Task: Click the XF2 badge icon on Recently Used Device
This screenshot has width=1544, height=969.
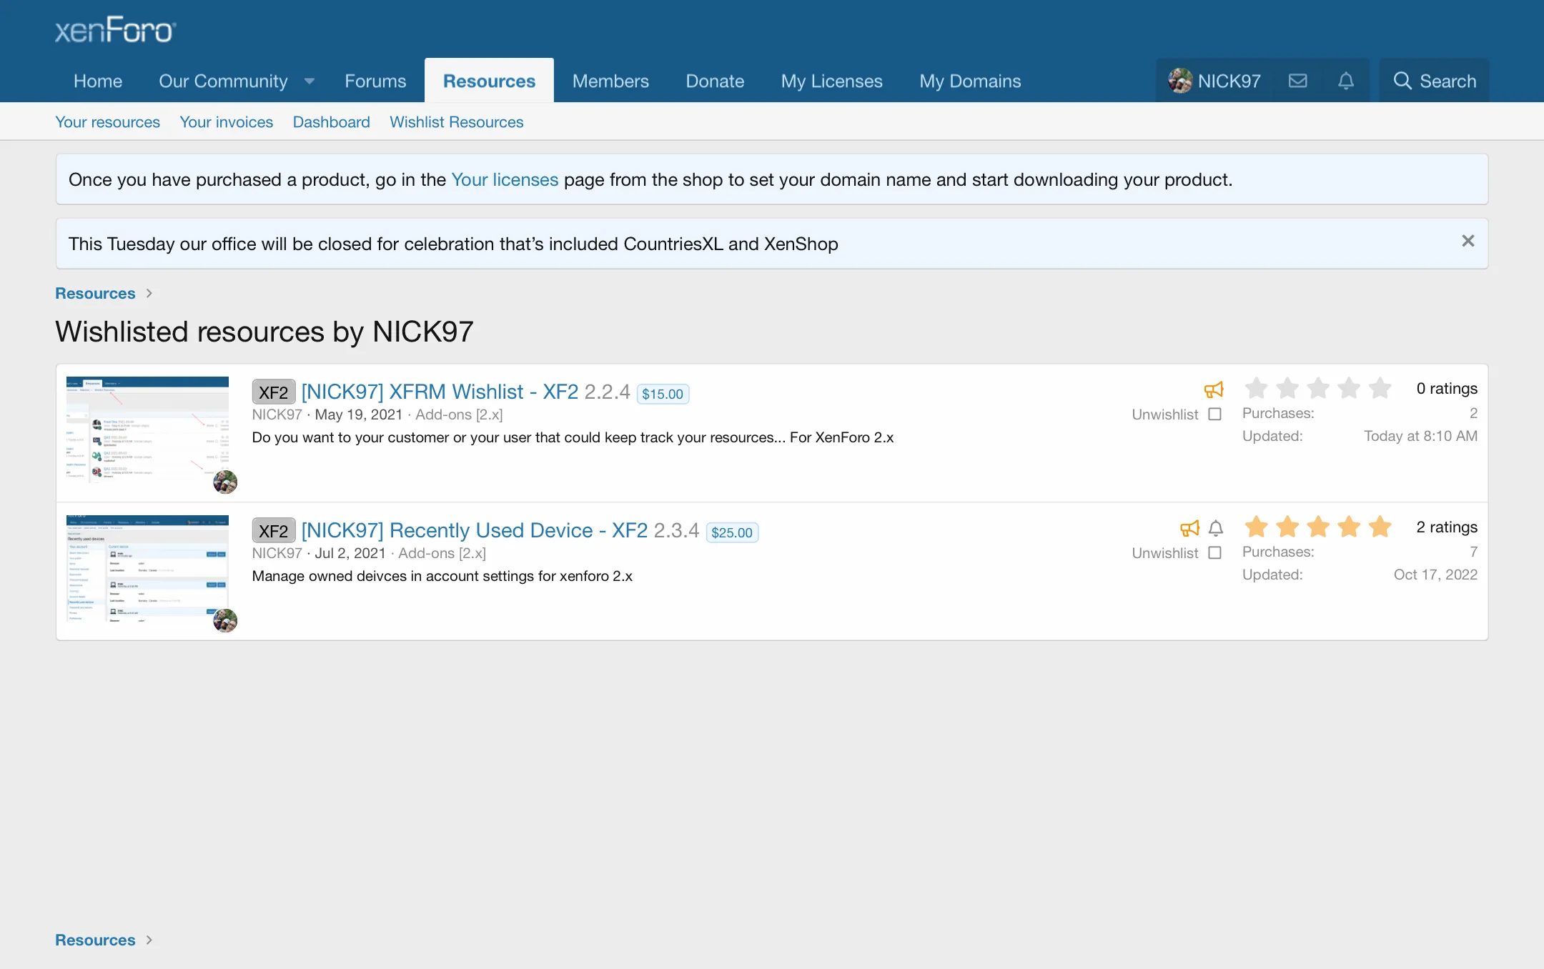Action: click(272, 530)
